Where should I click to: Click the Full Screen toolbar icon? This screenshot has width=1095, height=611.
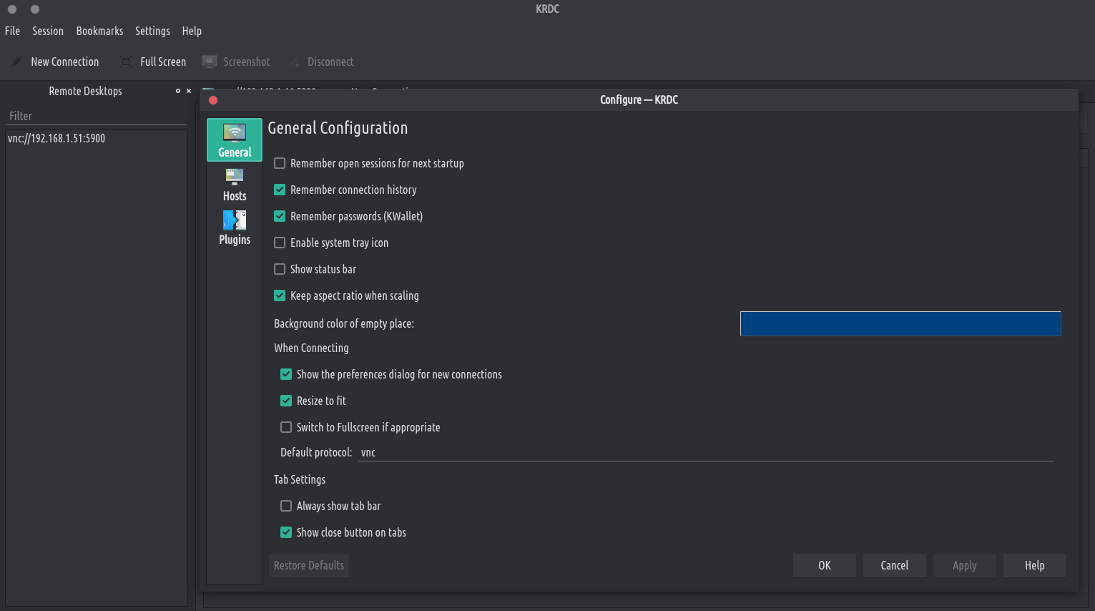click(x=126, y=62)
